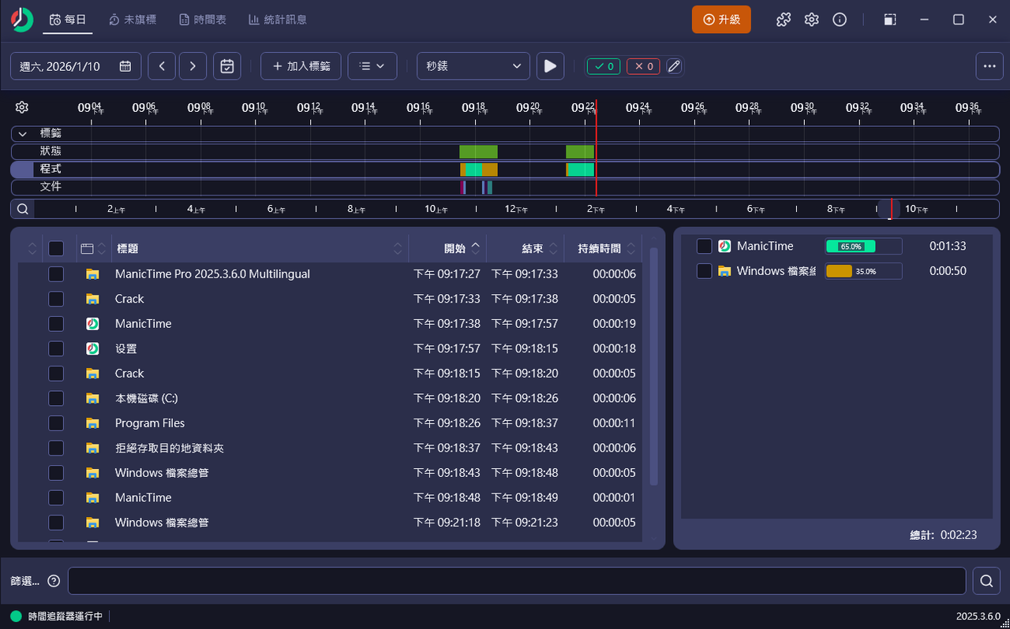The width and height of the screenshot is (1010, 629).
Task: Click folder icon of Program Files row
Action: pyautogui.click(x=92, y=423)
